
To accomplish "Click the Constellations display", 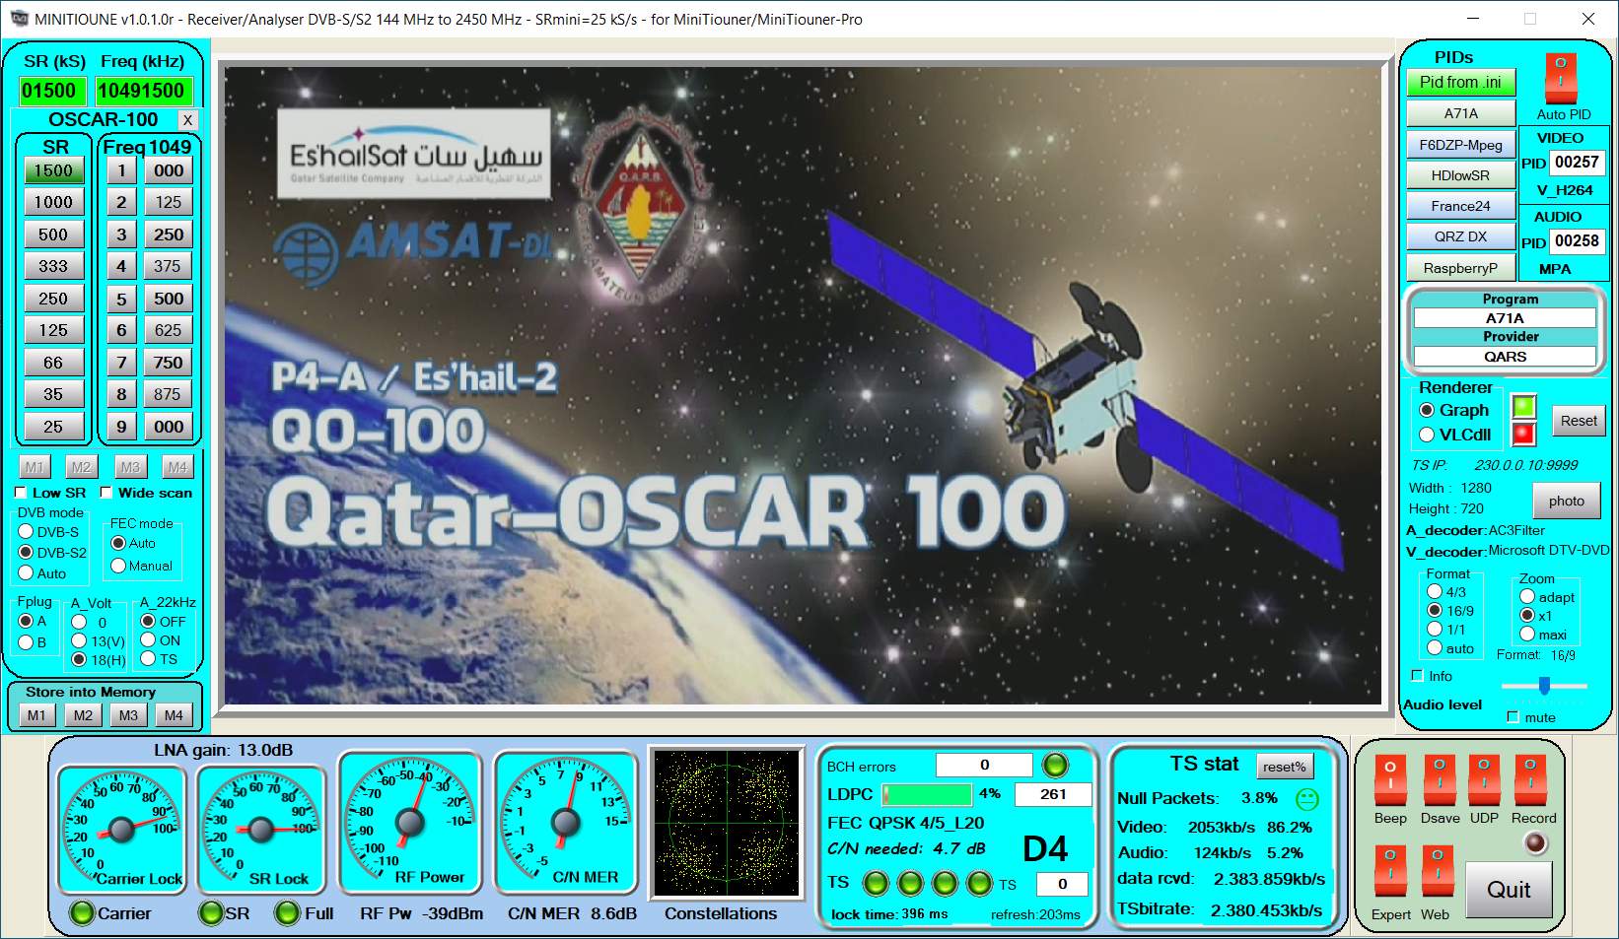I will coord(727,823).
